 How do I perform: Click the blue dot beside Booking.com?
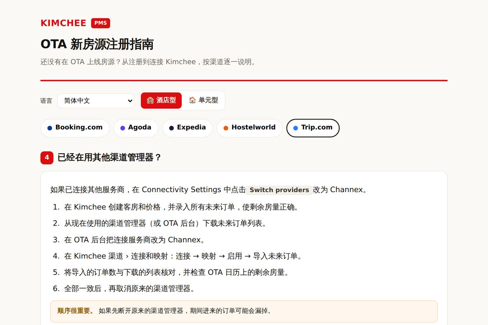click(50, 128)
